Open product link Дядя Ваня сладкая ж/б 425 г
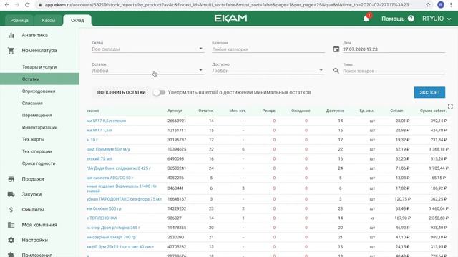The image size is (458, 257). pyautogui.click(x=119, y=168)
